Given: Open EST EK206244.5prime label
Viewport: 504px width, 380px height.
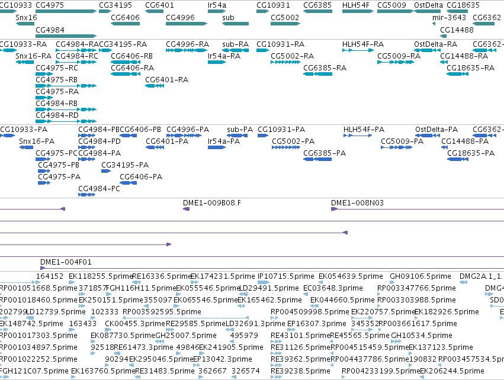Looking at the screenshot, I should coord(452,371).
